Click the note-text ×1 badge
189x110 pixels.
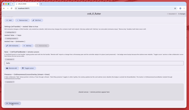coord(10,59)
